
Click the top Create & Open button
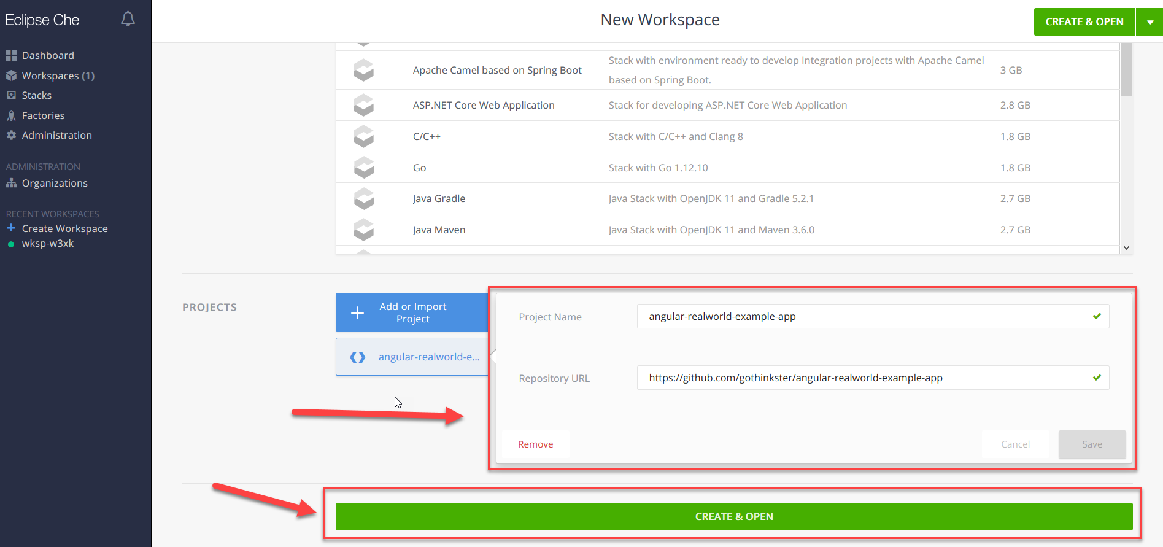tap(1084, 21)
